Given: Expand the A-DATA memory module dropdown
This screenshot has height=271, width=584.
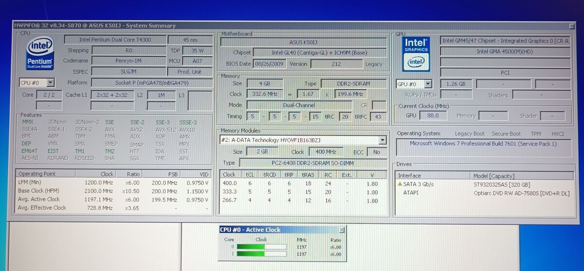Looking at the screenshot, I should click(383, 140).
